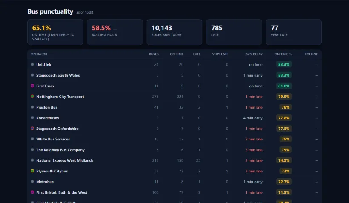The width and height of the screenshot is (349, 203).
Task: Click The Keighley Bus Company dot icon
Action: 32,150
